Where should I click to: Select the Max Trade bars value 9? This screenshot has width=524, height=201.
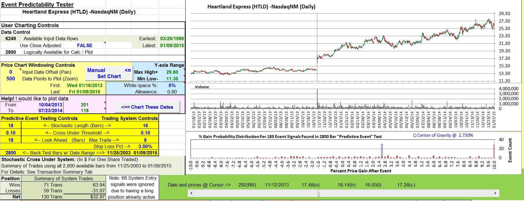[x=145, y=140]
